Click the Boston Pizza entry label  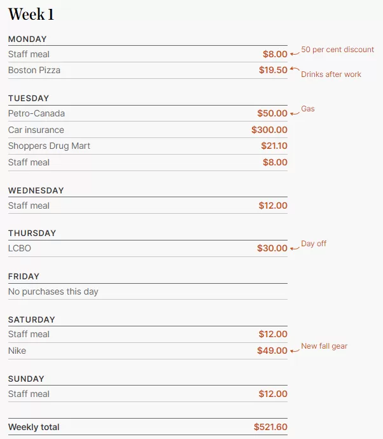34,70
